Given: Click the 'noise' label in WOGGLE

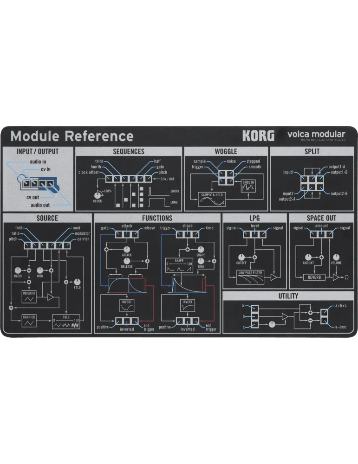Looking at the screenshot, I should pos(231,161).
